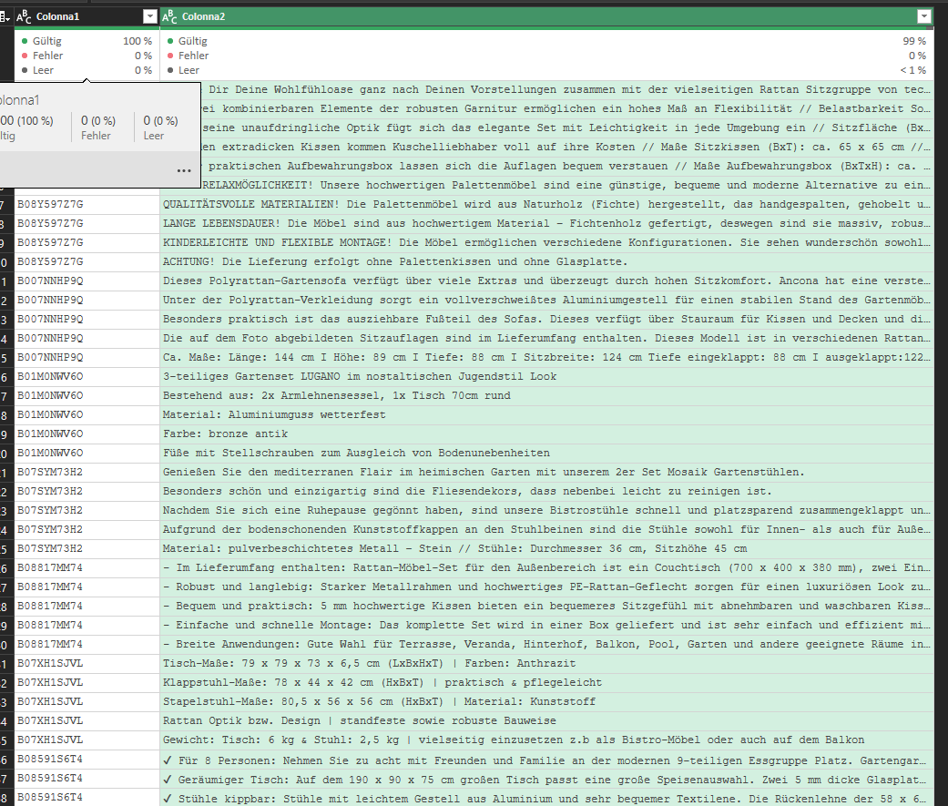This screenshot has width=948, height=806.
Task: Select '✓ Für 8 Personen' cell
Action: tap(546, 760)
